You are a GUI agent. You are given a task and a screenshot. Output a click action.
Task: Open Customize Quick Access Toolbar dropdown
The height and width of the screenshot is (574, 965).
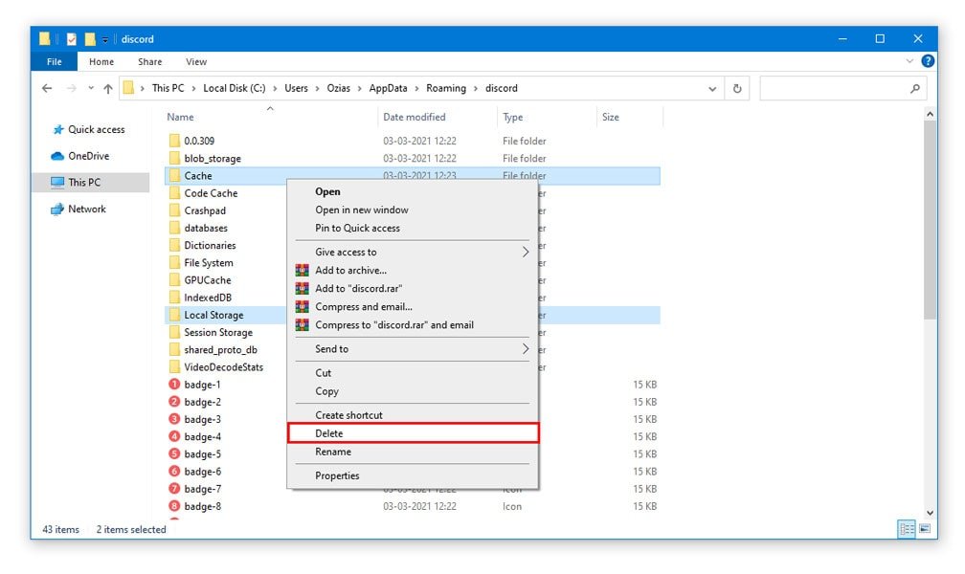click(105, 40)
